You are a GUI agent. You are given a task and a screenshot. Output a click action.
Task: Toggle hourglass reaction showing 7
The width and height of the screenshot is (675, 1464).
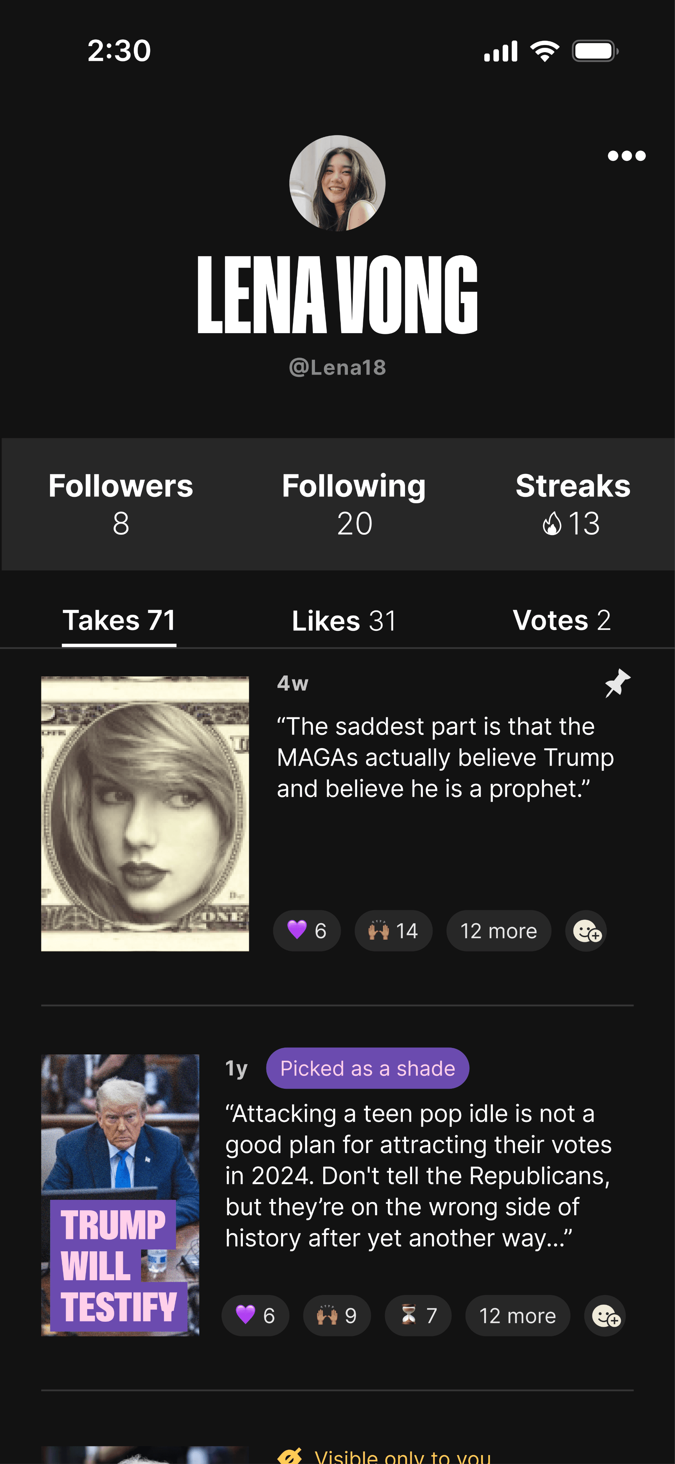tap(419, 1316)
